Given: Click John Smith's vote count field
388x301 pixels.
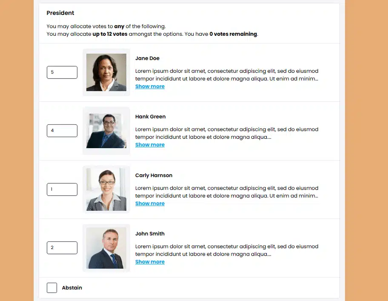Looking at the screenshot, I should click(62, 247).
